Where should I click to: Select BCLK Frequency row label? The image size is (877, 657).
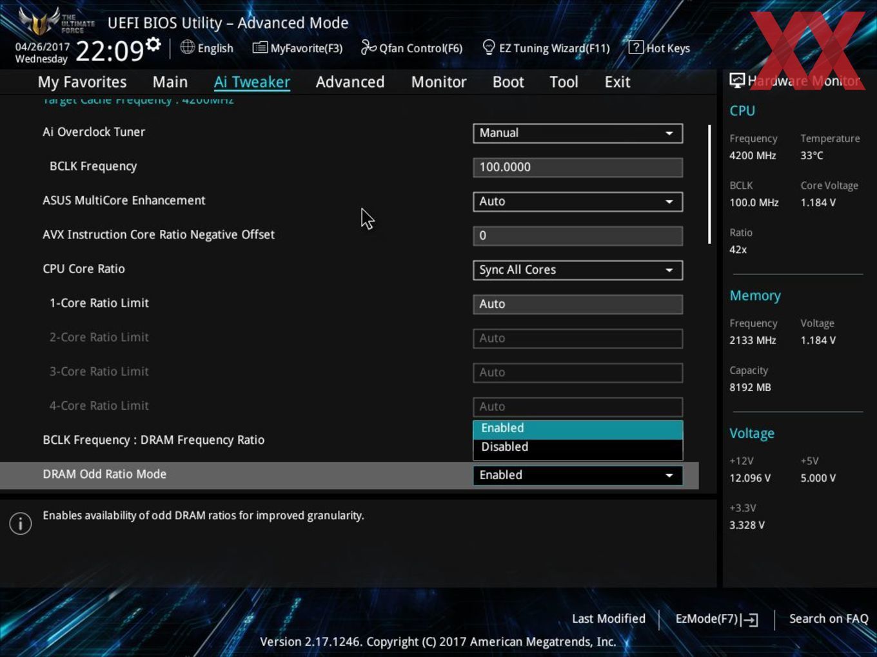tap(93, 166)
